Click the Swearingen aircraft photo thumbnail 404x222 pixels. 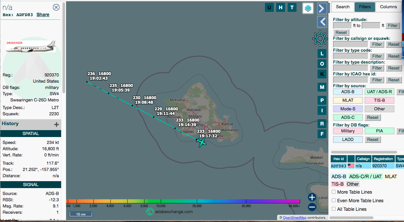coord(31,46)
